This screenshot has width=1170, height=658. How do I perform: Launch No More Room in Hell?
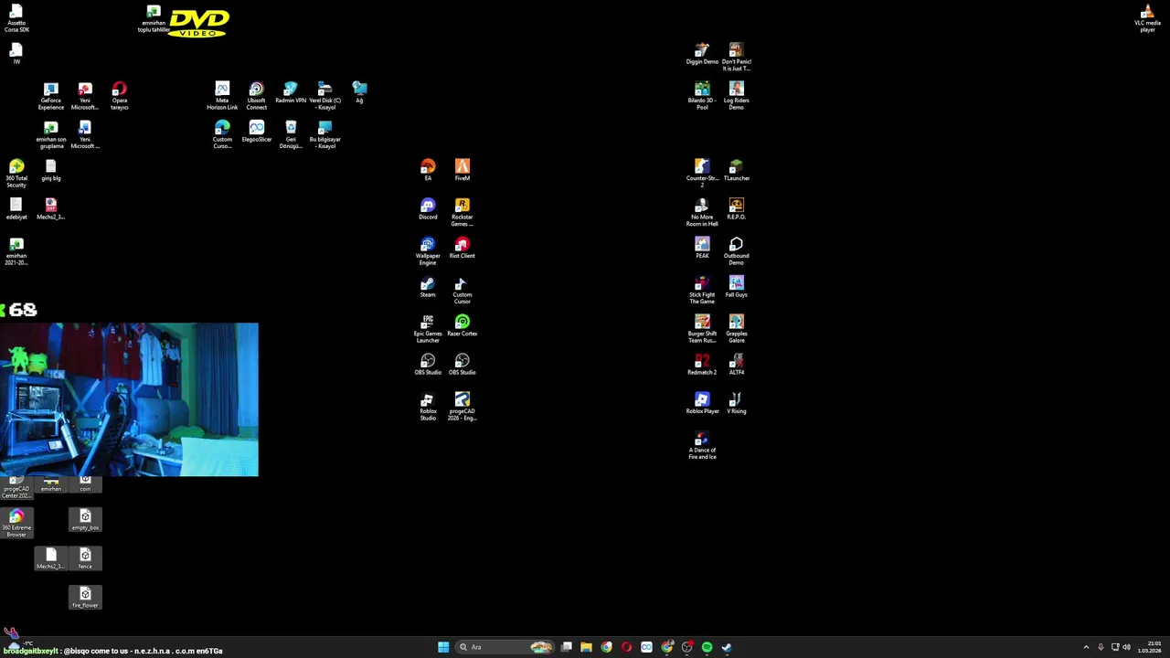(702, 212)
